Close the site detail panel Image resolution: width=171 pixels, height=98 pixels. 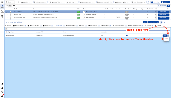168,22
